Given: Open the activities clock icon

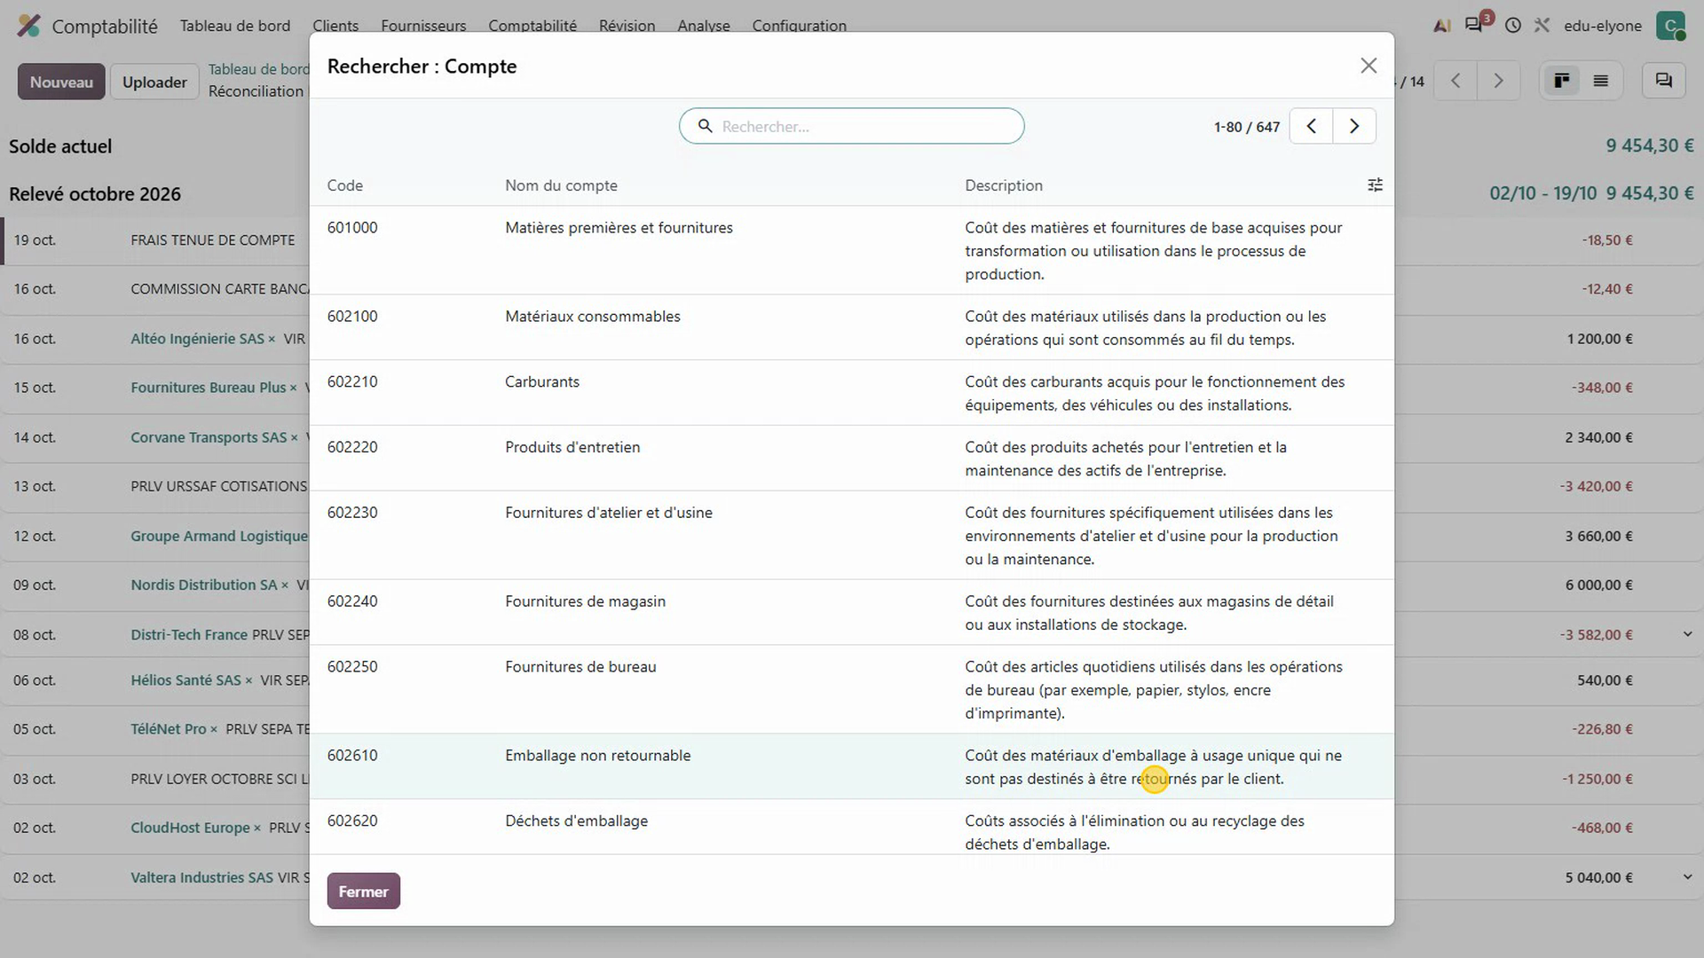Looking at the screenshot, I should 1513,26.
